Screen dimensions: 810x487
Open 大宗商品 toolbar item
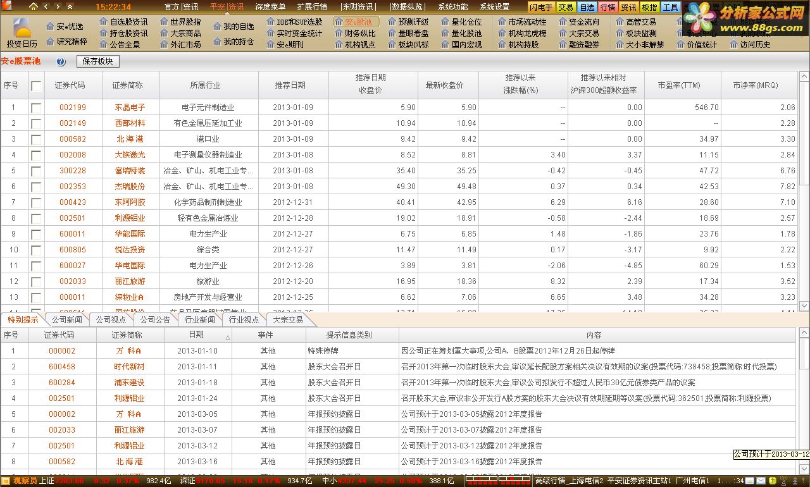point(180,34)
